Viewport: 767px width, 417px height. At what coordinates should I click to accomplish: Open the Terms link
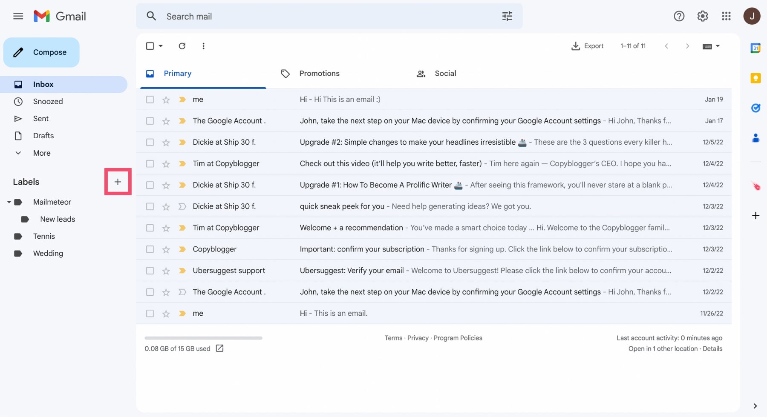point(393,338)
